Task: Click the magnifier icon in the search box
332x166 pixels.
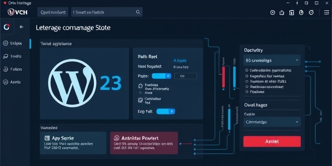Action: 138,12
